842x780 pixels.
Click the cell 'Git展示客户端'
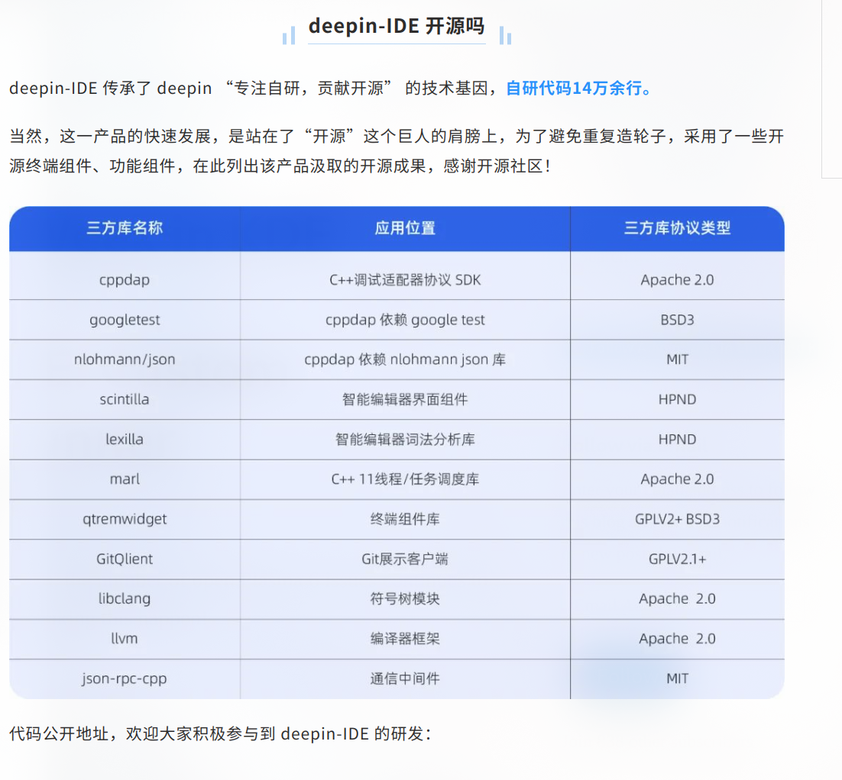coord(405,559)
